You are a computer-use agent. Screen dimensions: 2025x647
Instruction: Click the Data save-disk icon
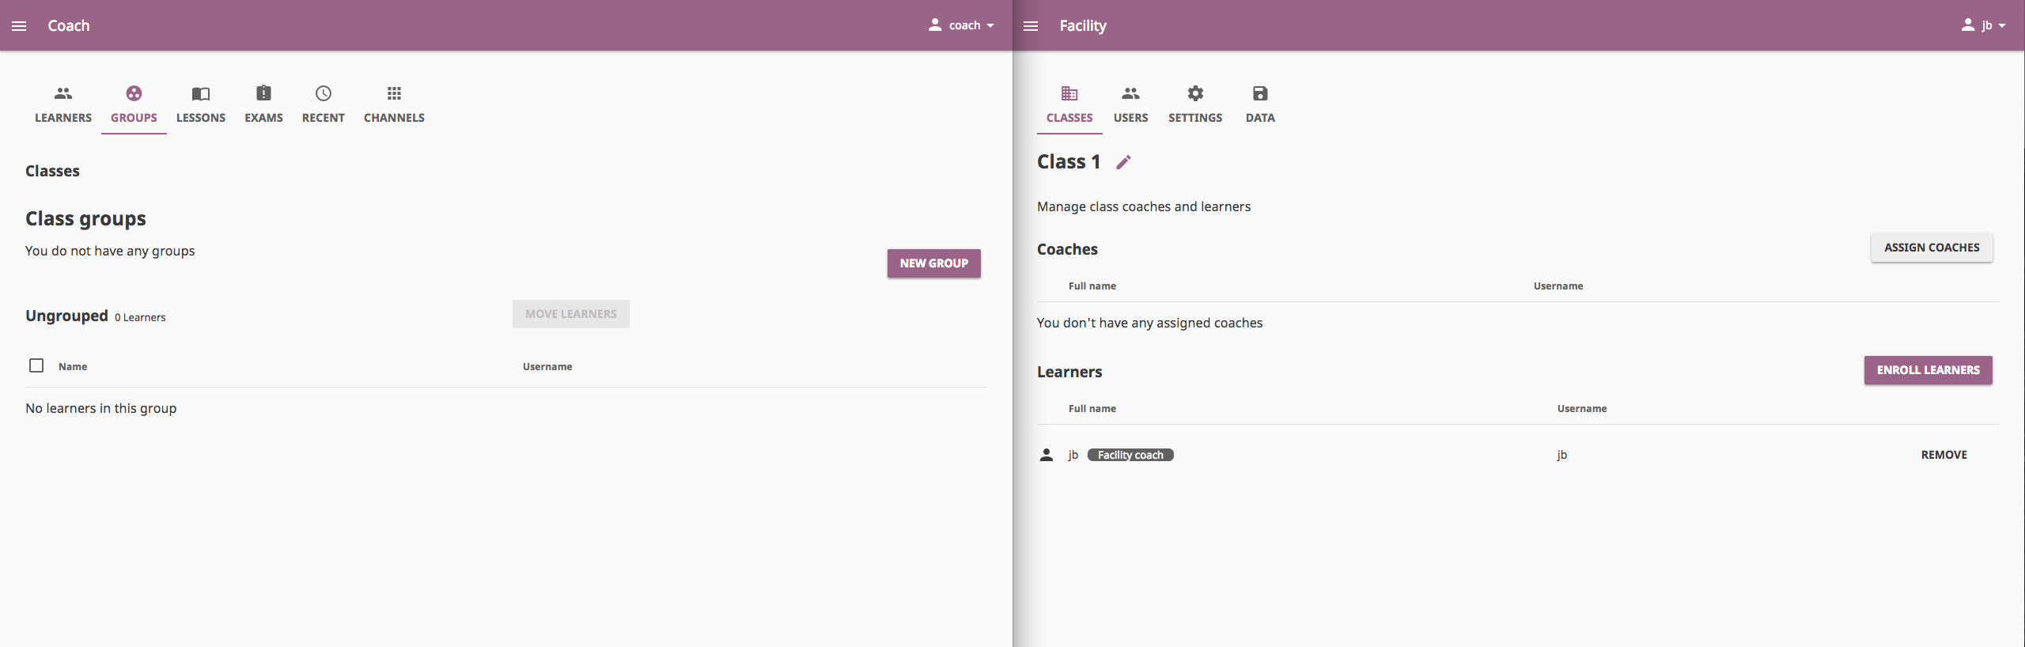pos(1260,93)
